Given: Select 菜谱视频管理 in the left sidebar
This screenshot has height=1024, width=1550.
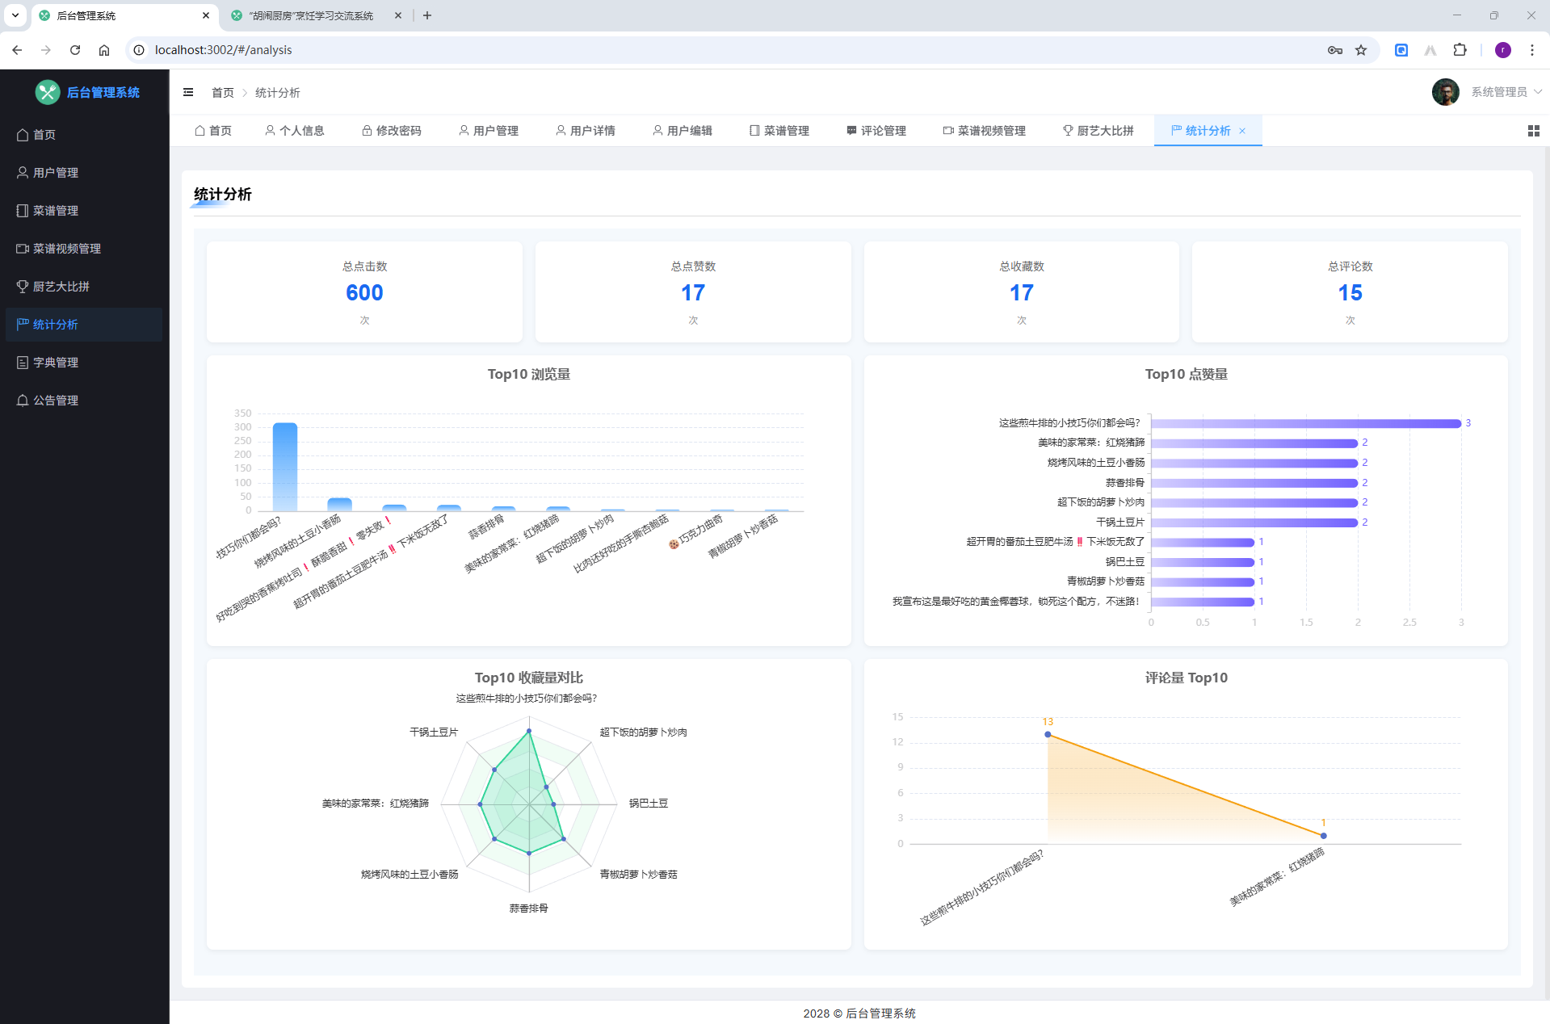Looking at the screenshot, I should (x=85, y=249).
